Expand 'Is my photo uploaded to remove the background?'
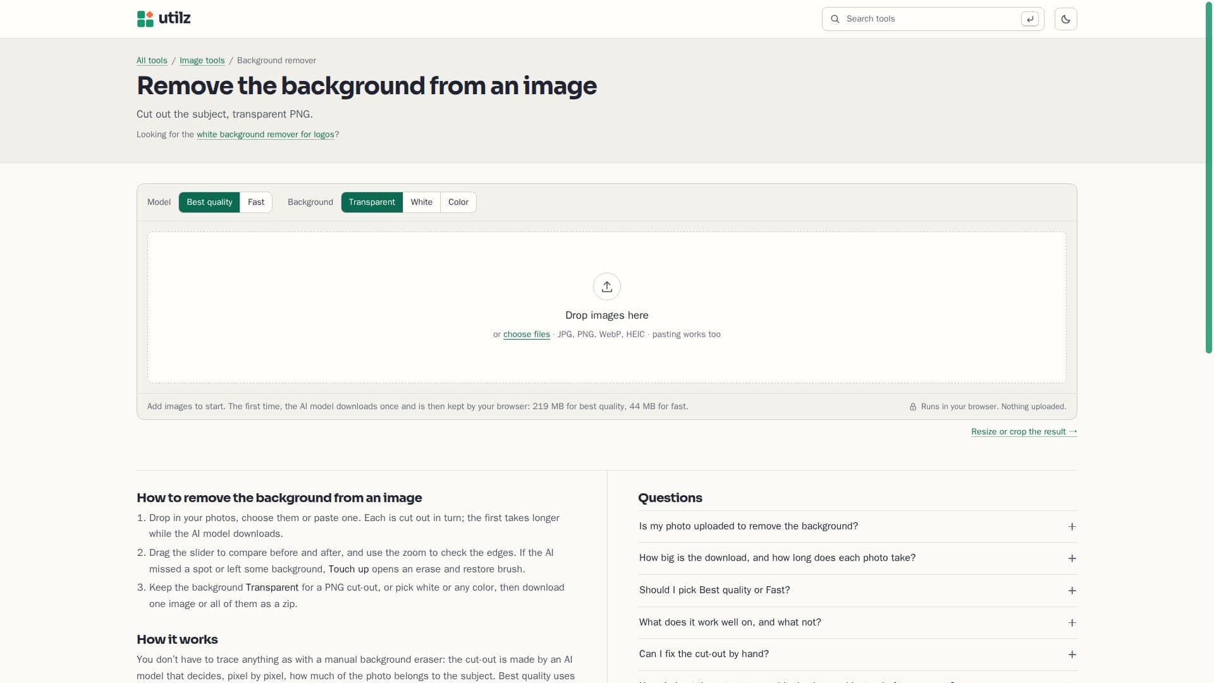The height and width of the screenshot is (683, 1214). tap(857, 527)
